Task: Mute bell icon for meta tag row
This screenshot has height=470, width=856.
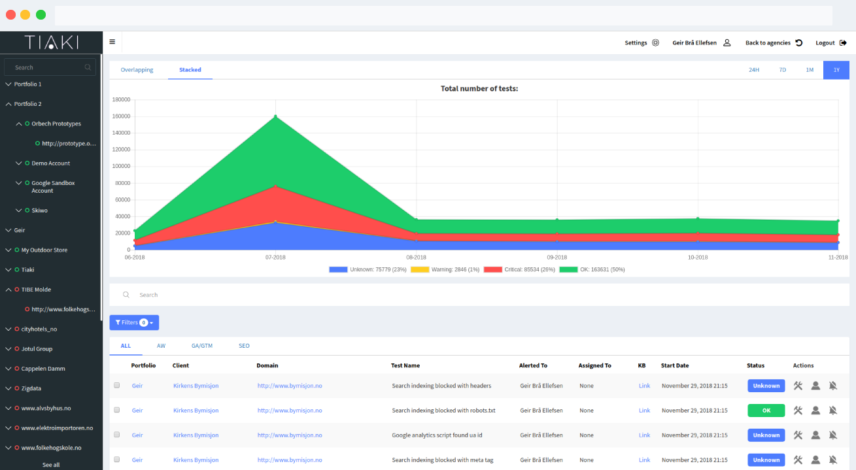Action: (833, 460)
